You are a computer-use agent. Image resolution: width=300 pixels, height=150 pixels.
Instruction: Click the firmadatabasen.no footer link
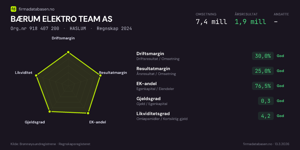click(x=258, y=144)
